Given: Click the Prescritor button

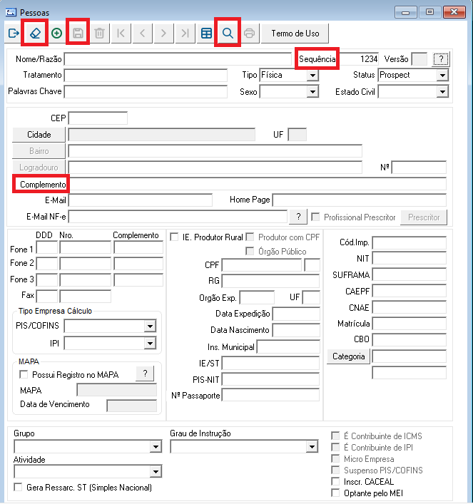Looking at the screenshot, I should 424,217.
